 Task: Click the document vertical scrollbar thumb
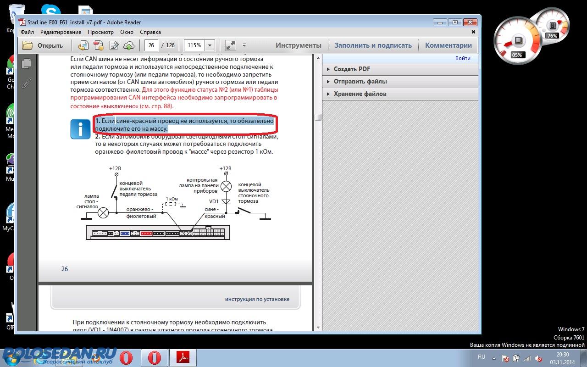coord(317,117)
